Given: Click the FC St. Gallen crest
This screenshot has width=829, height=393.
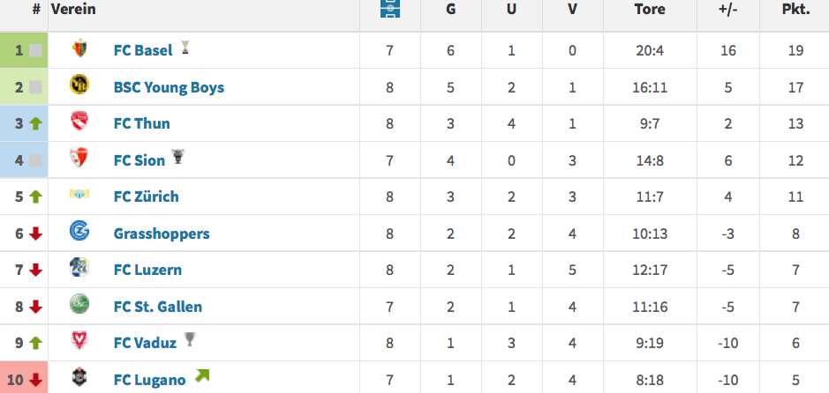Looking at the screenshot, I should (79, 304).
